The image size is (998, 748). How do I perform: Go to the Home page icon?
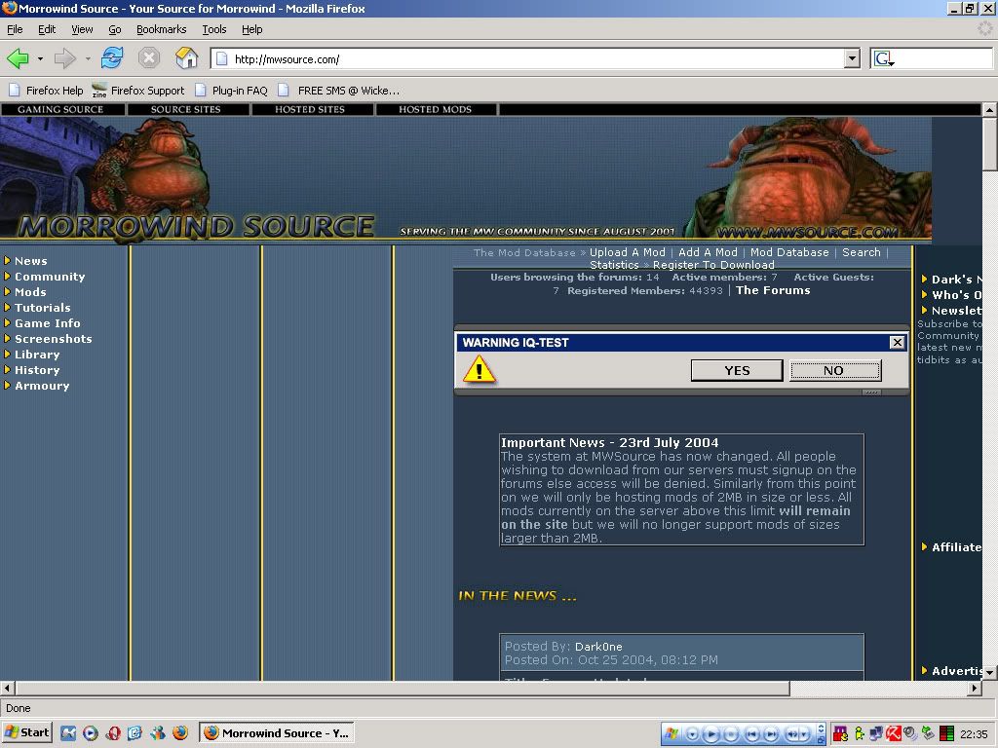click(186, 58)
